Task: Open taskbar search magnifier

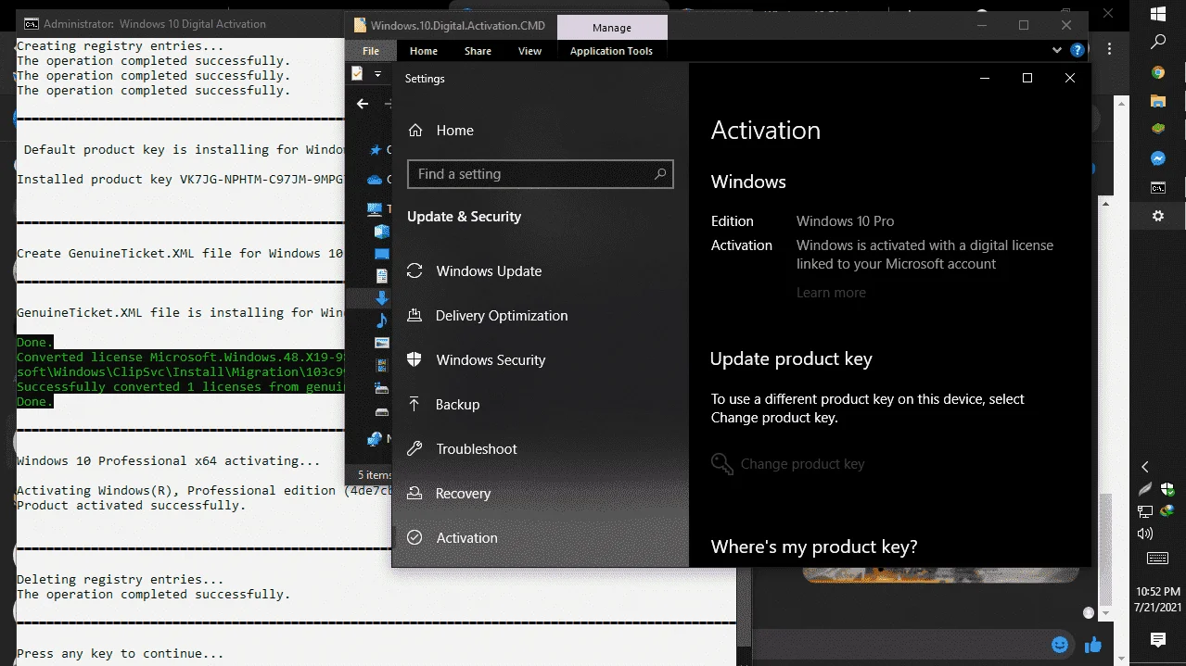Action: (1157, 43)
